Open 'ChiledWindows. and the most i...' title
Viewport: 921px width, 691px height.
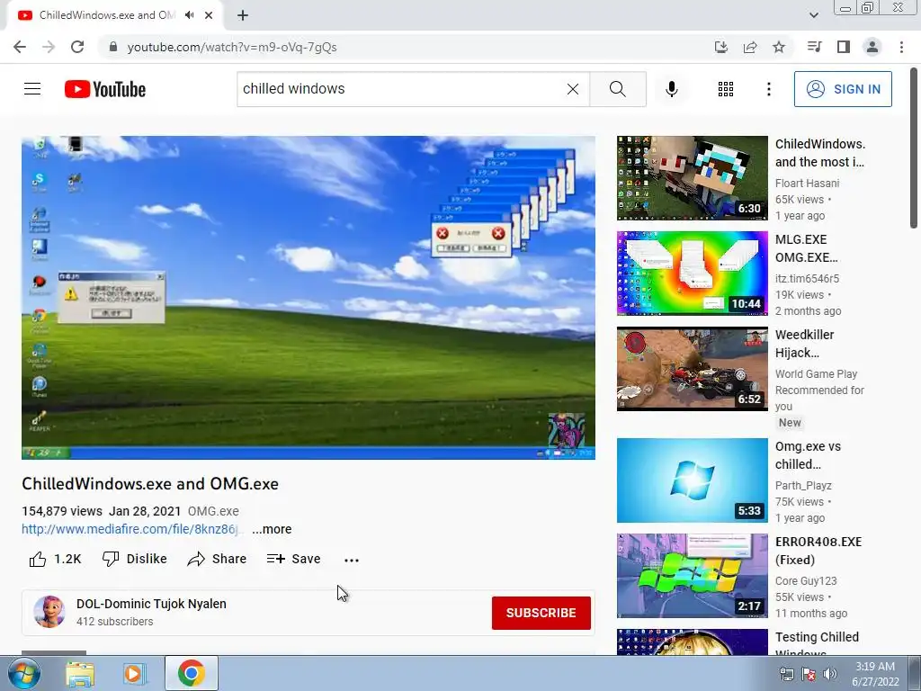click(820, 153)
